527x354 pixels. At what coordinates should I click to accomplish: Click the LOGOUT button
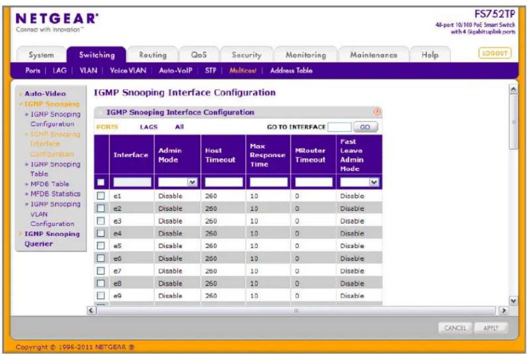pos(495,53)
